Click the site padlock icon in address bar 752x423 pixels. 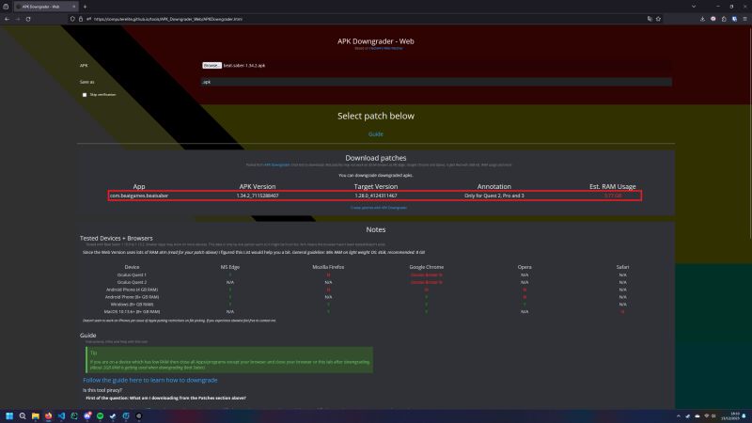point(81,19)
